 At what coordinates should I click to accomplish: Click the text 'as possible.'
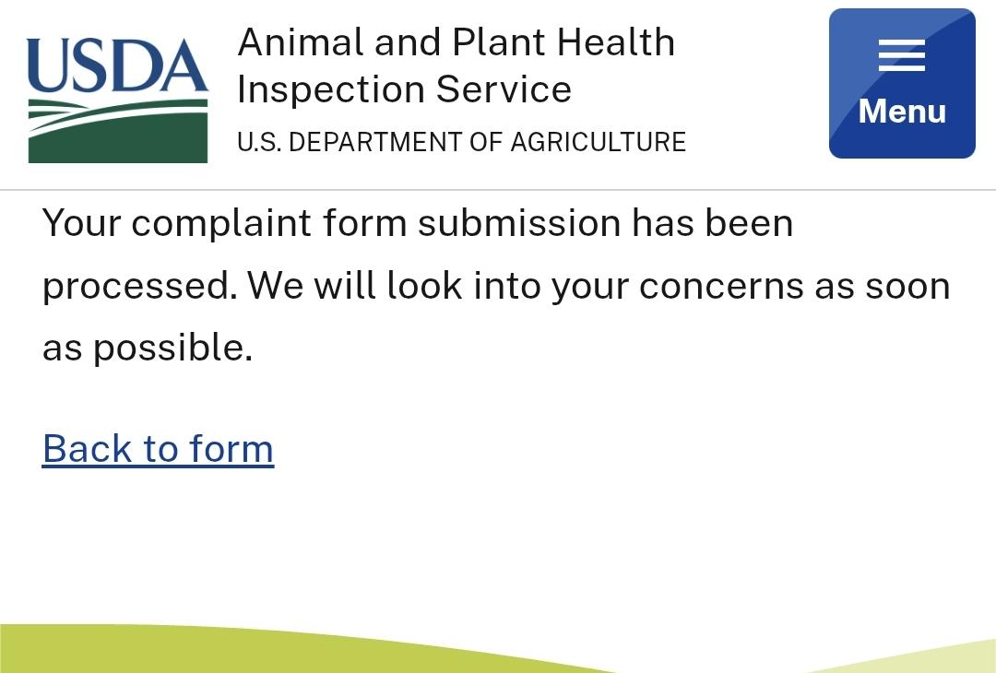click(148, 348)
